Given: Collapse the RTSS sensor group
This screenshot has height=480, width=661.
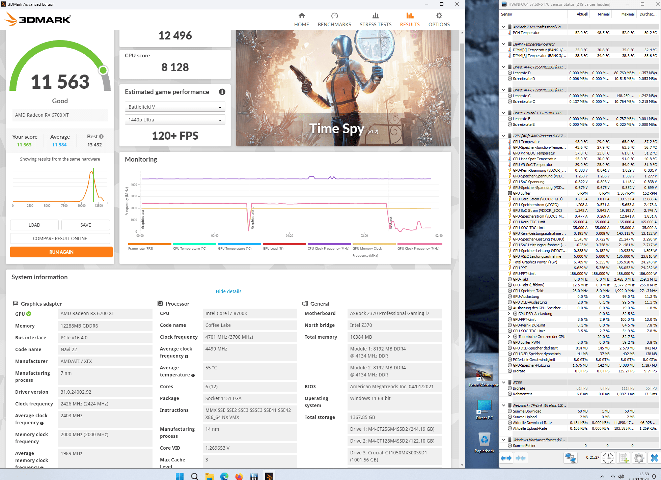Looking at the screenshot, I should coord(504,383).
